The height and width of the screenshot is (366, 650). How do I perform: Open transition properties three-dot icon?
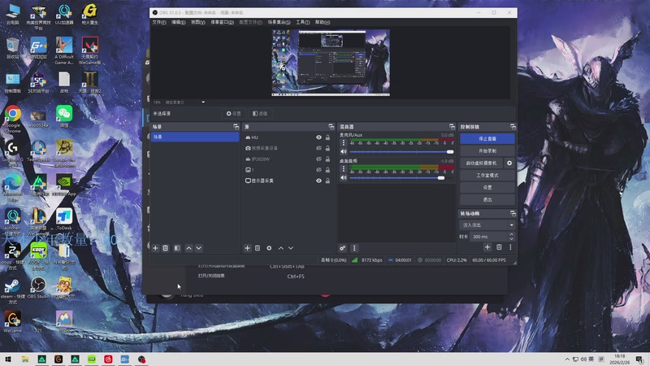pos(510,247)
